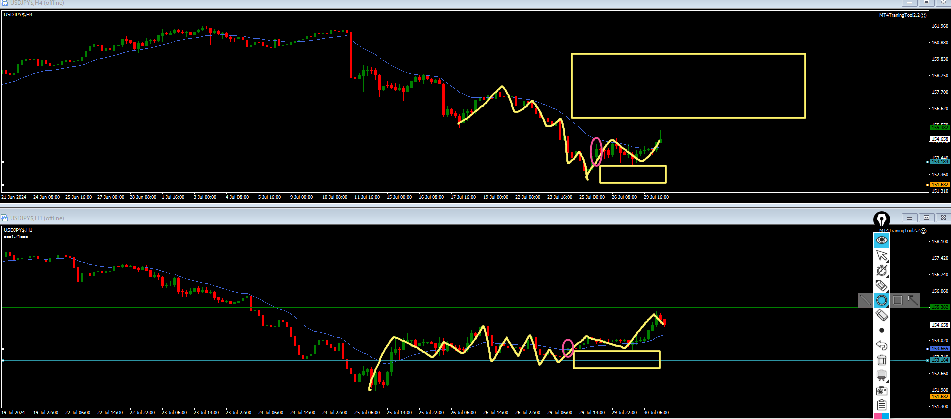Select the arrow cursor pointer tool
Viewport: 951px width, 419px height.
tap(881, 256)
